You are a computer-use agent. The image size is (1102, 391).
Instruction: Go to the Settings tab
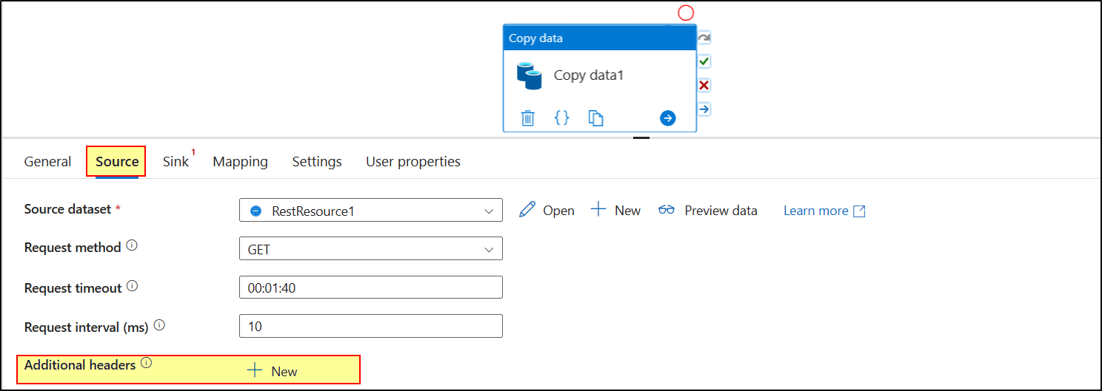317,161
